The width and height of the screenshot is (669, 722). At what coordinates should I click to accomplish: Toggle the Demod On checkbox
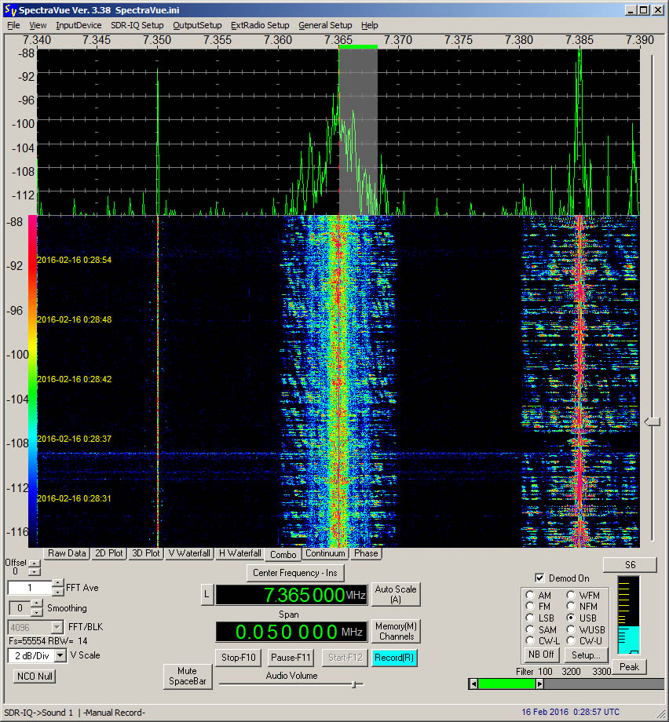[x=539, y=578]
